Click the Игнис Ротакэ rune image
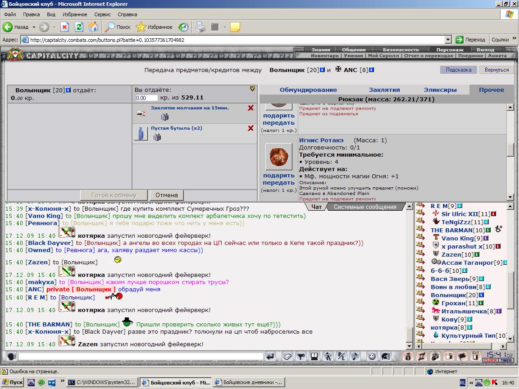519x389 pixels. (279, 157)
